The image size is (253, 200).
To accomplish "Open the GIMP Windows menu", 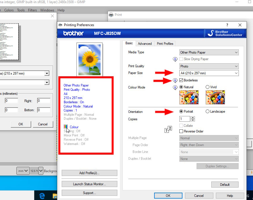I will click(x=47, y=10).
